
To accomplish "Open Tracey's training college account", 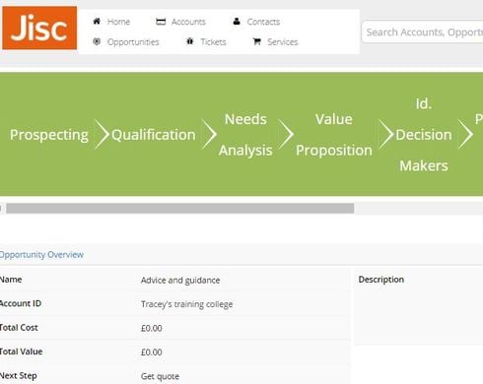I will point(186,304).
